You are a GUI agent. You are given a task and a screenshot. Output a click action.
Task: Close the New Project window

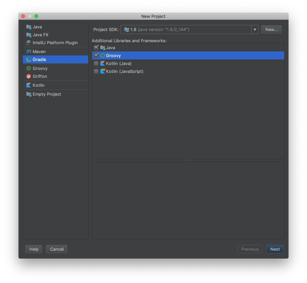click(23, 16)
